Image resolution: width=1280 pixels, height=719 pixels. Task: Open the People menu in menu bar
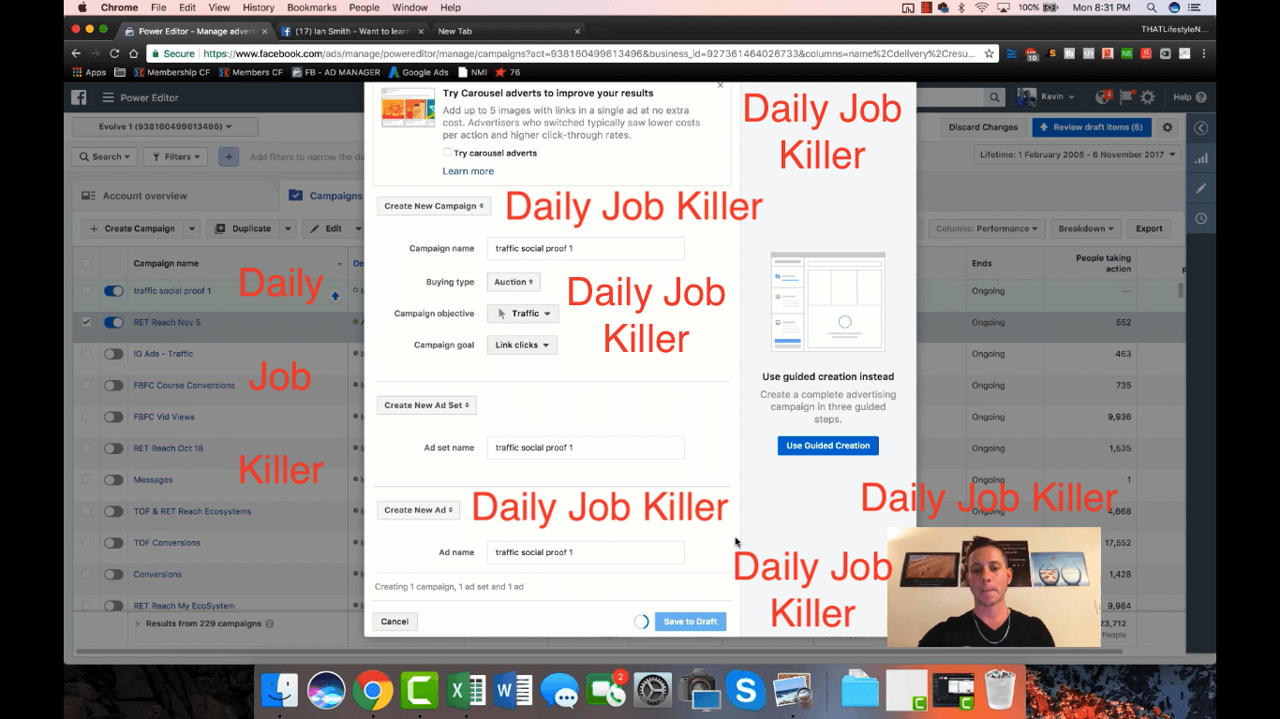365,7
